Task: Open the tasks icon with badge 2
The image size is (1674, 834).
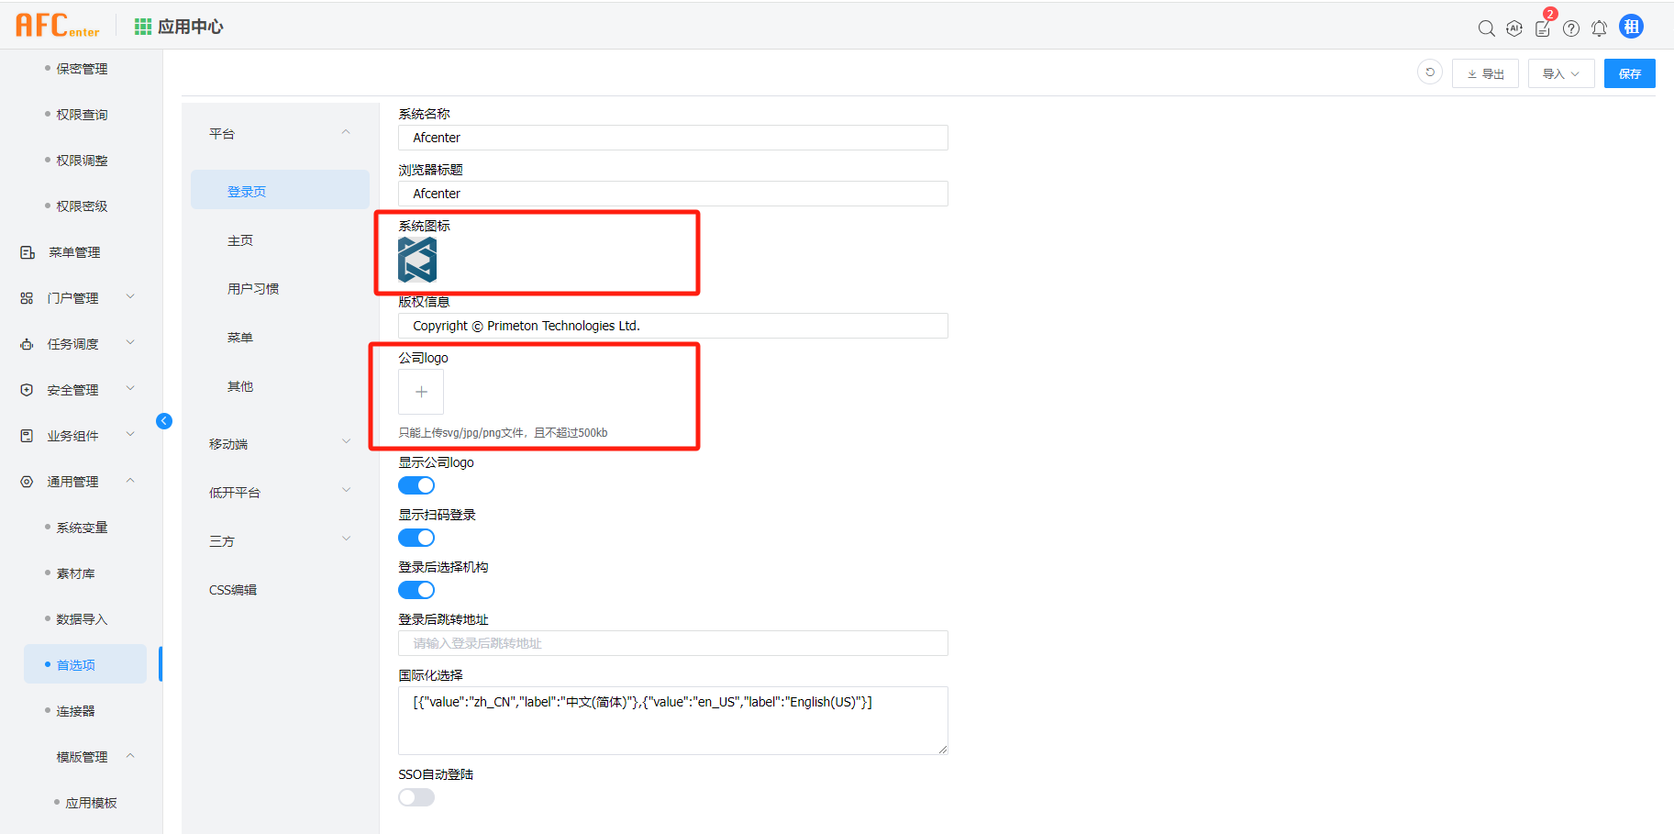Action: click(x=1543, y=28)
